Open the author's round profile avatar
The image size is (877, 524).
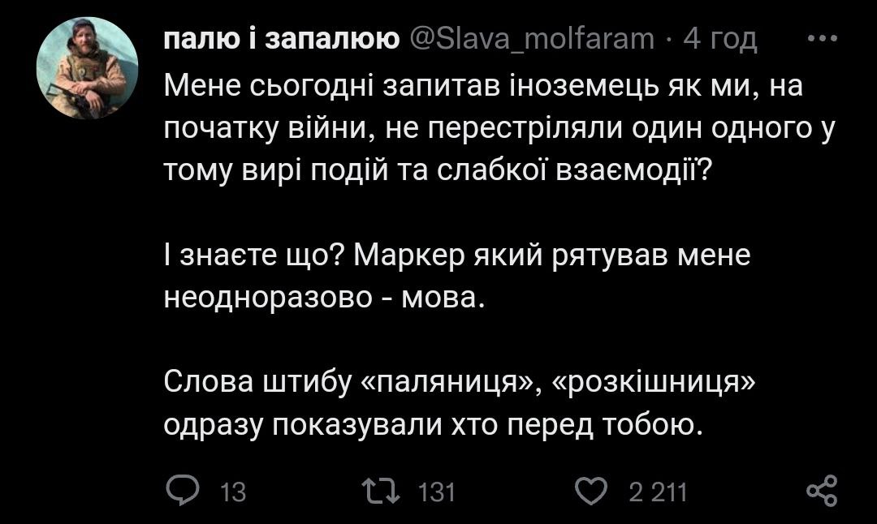89,68
